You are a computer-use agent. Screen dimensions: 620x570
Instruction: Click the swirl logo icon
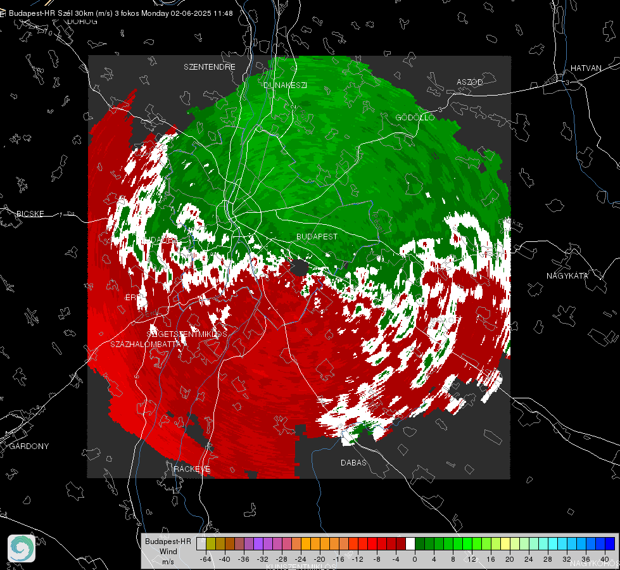[22, 548]
